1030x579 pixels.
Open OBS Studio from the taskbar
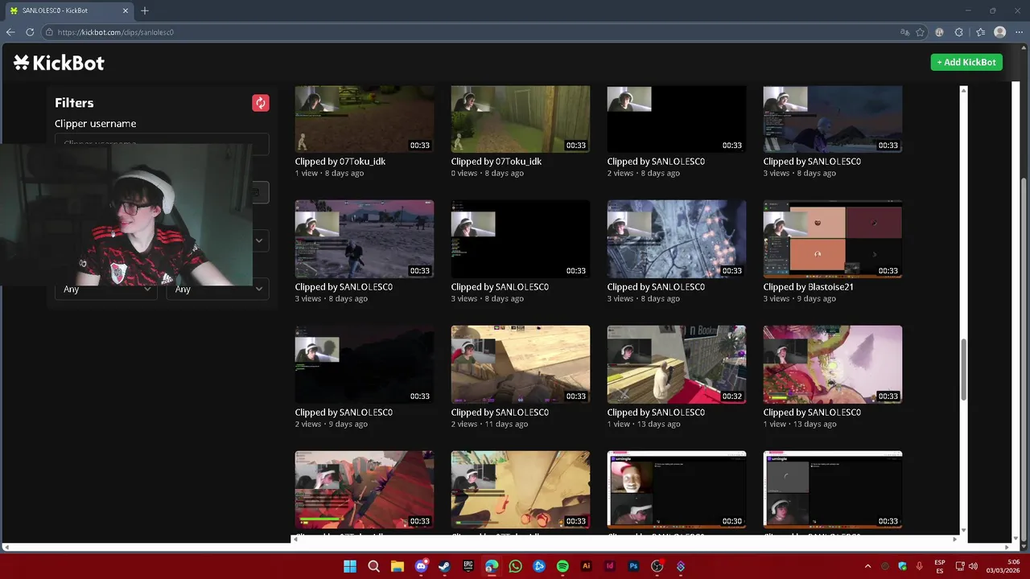point(657,566)
